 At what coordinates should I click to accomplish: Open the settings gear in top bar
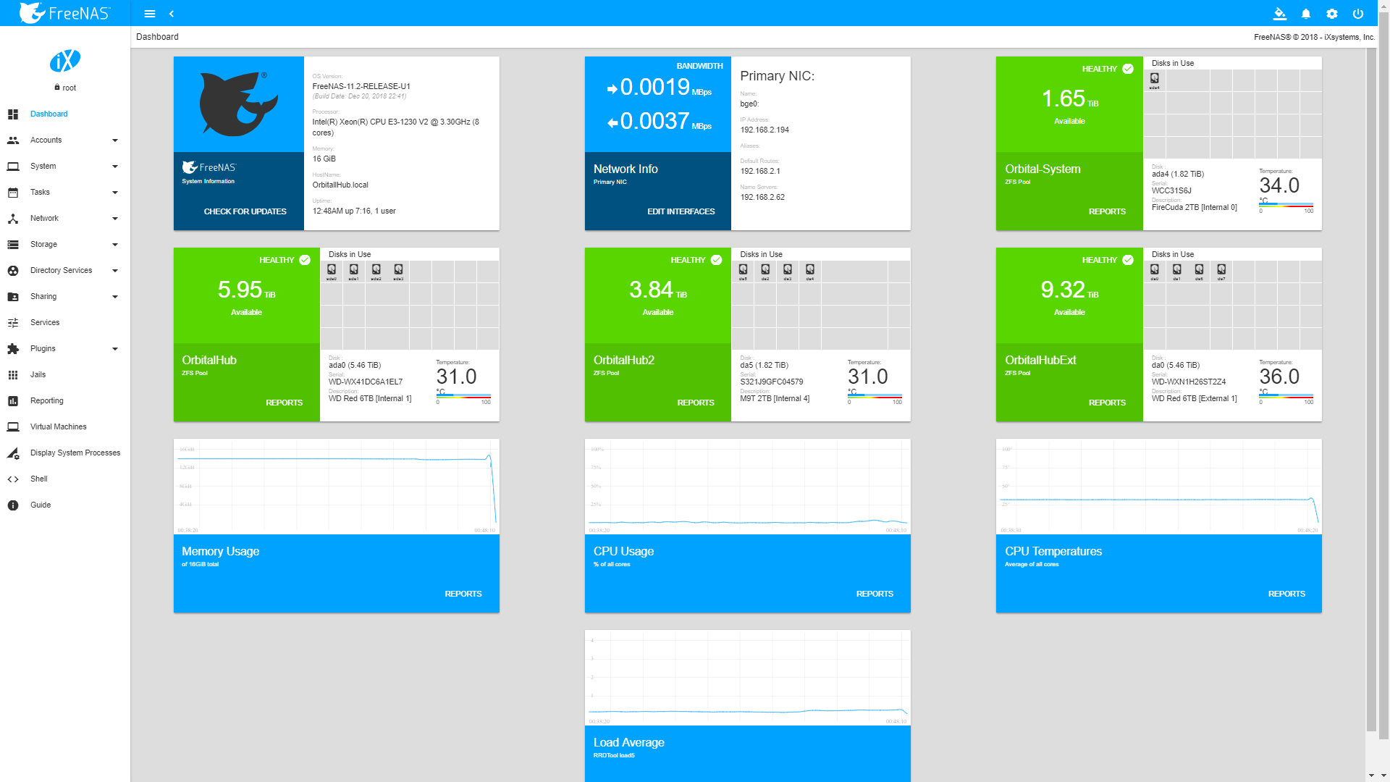(1332, 14)
